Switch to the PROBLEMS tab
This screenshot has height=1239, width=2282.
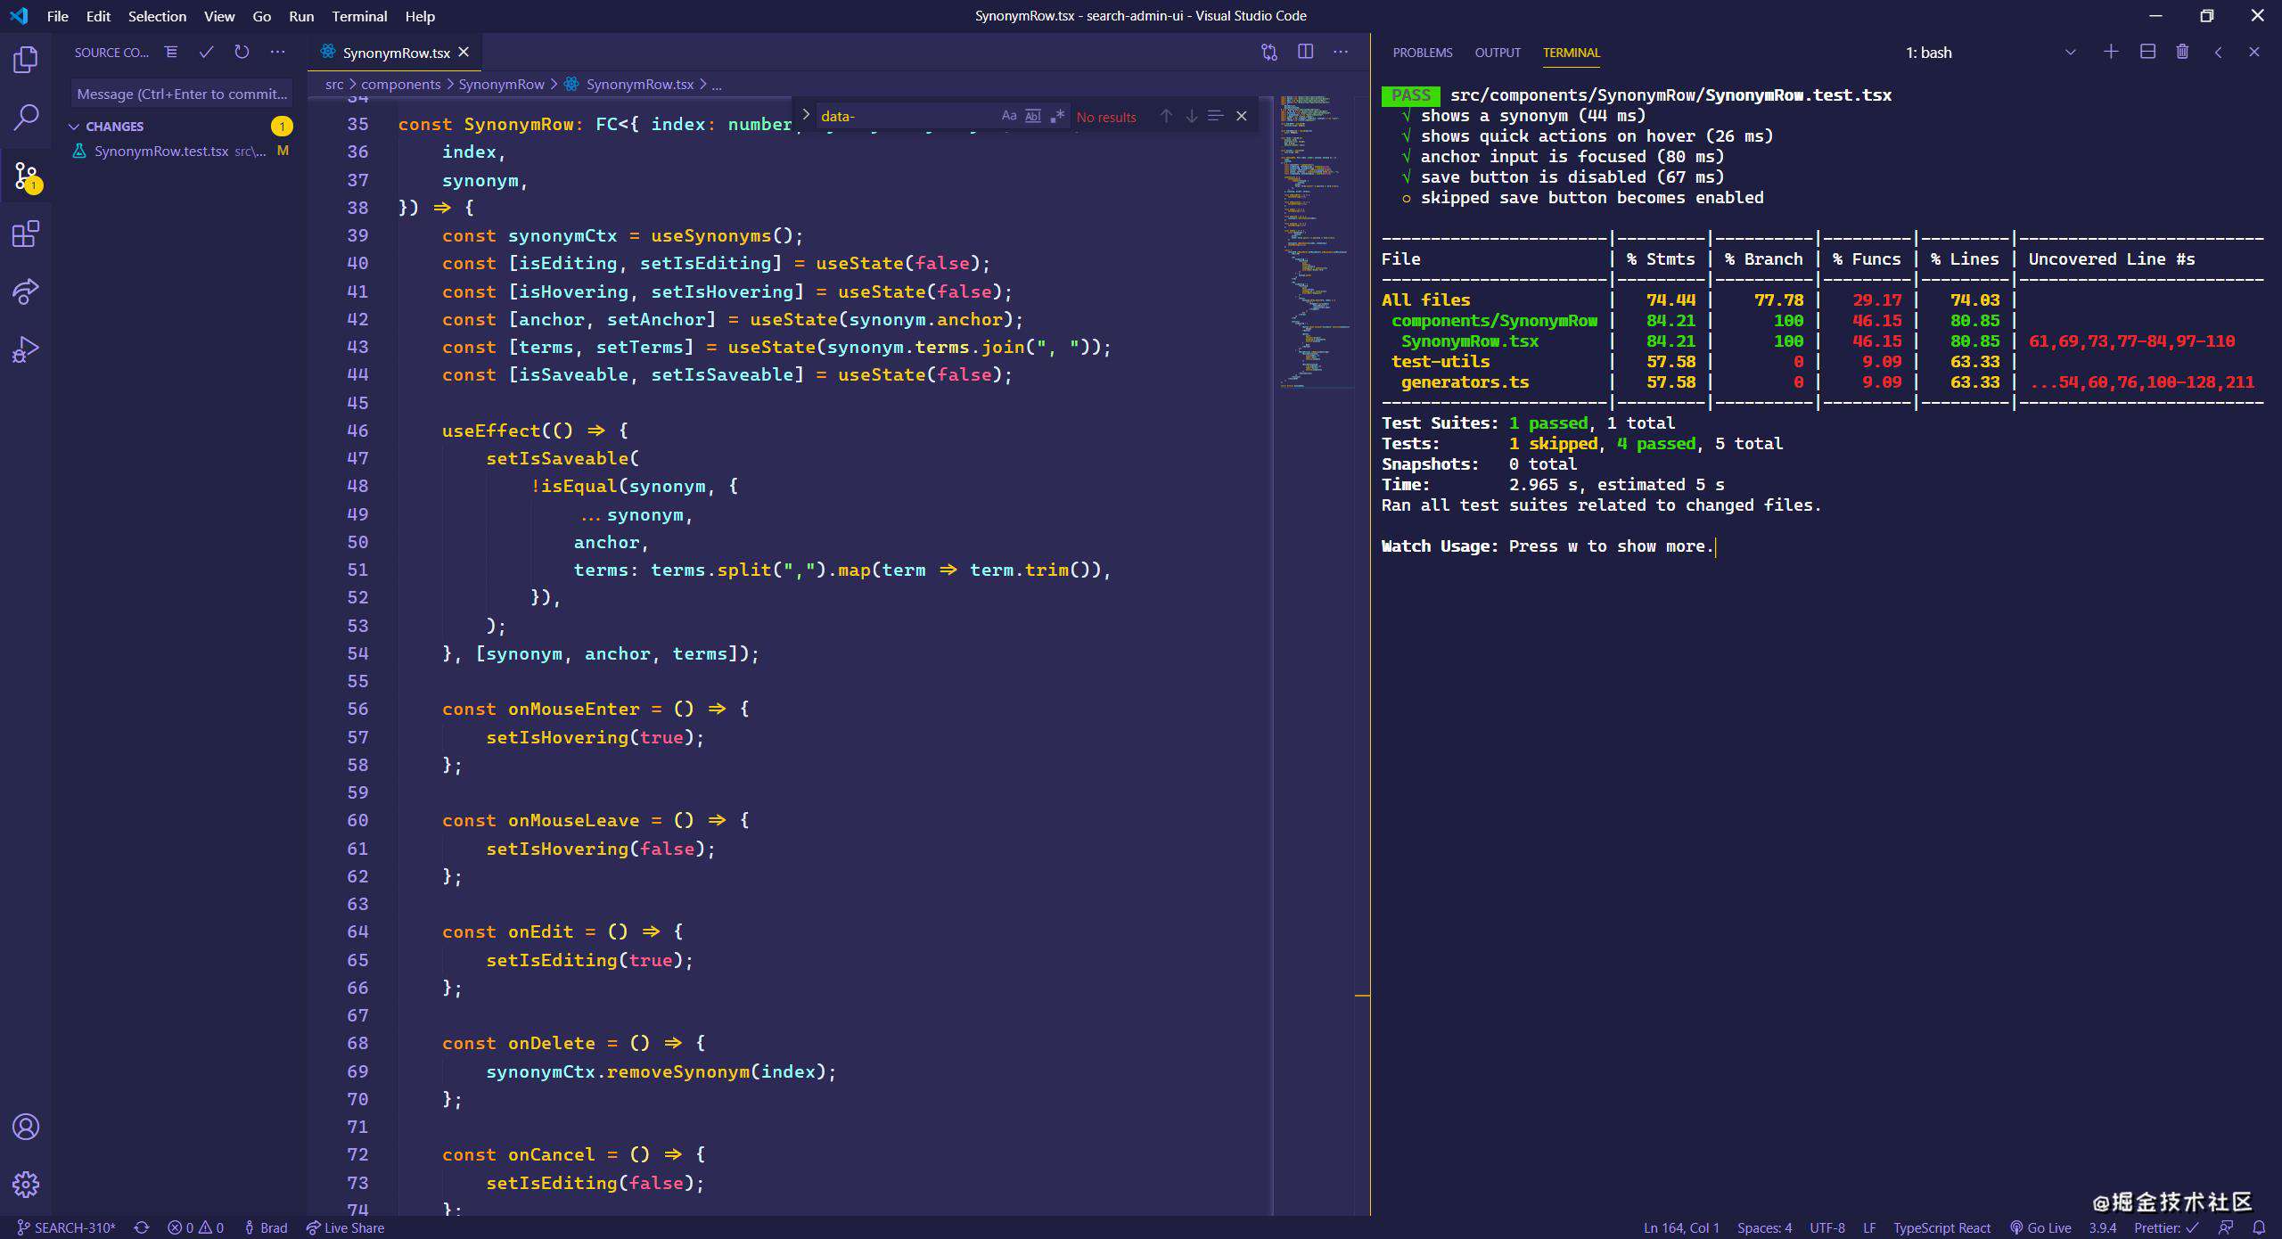click(x=1423, y=53)
